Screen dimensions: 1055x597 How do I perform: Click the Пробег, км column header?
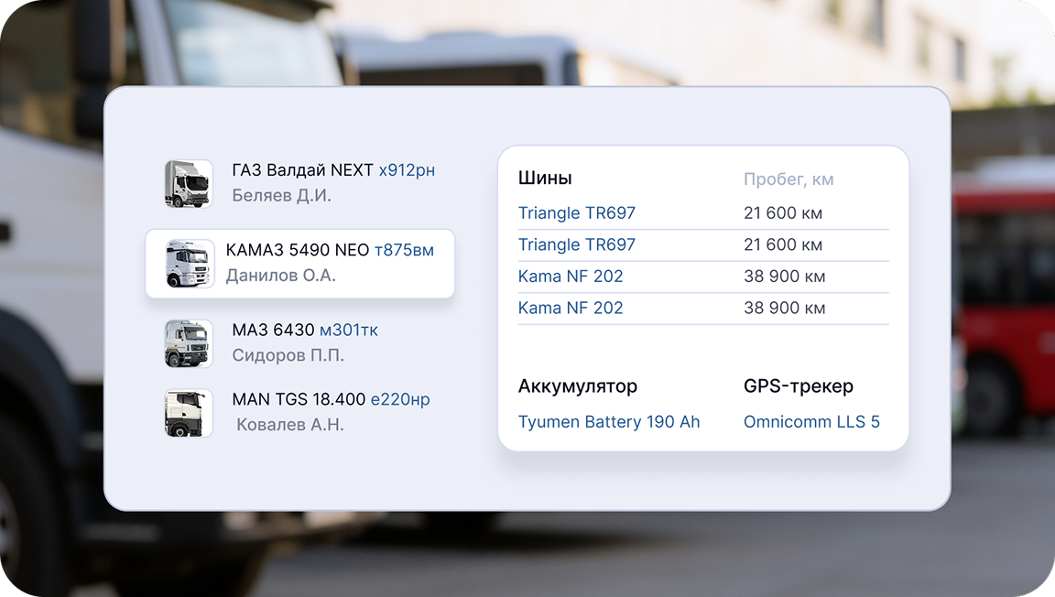tap(789, 179)
